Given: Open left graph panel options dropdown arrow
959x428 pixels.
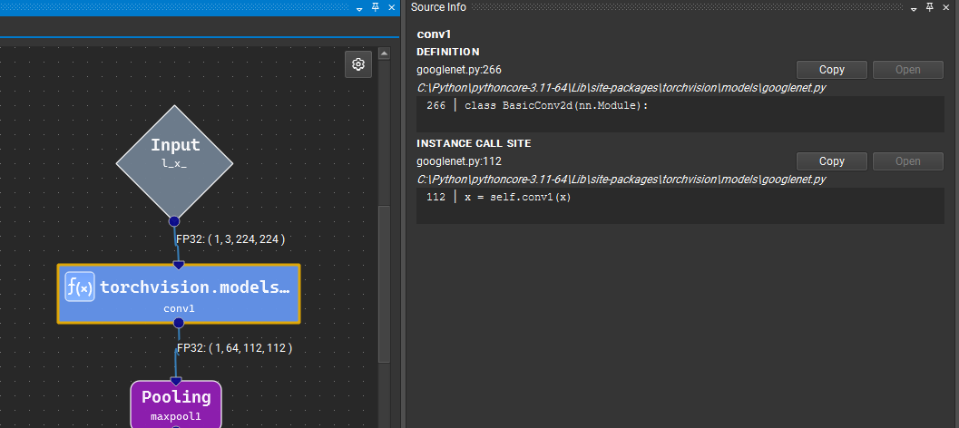Looking at the screenshot, I should 359,8.
